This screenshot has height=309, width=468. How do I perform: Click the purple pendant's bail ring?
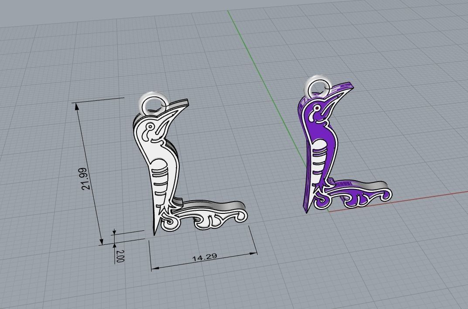[x=319, y=87]
